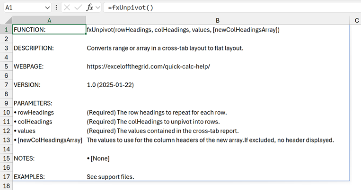Select row 18 header
Screen dimensions: 361x190
(6, 186)
